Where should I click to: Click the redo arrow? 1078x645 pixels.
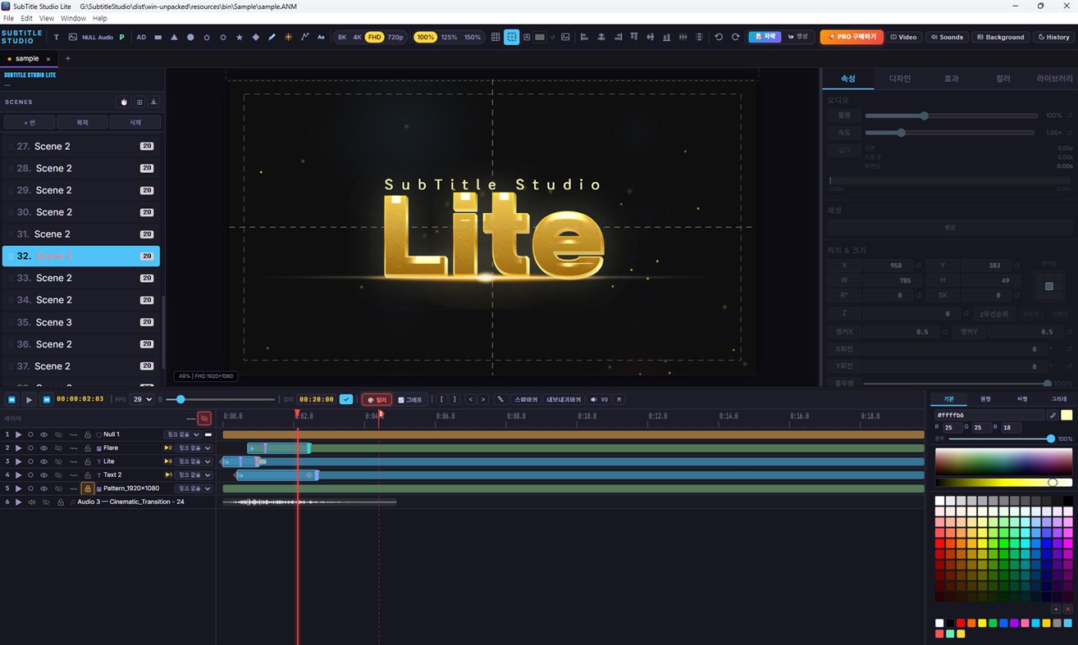(x=735, y=37)
